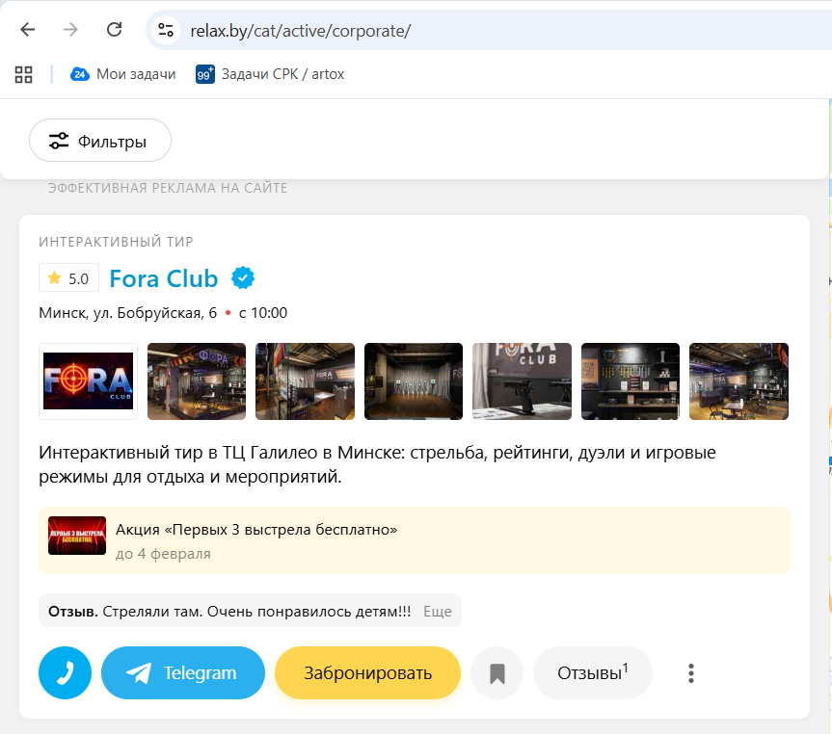Open photo of pistol under FORA CLUB sign
Image resolution: width=832 pixels, height=734 pixels.
[523, 381]
